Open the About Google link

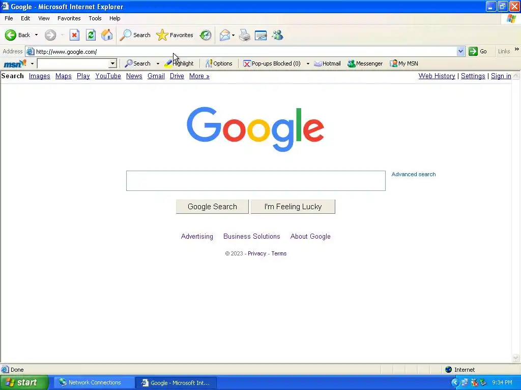click(x=310, y=237)
